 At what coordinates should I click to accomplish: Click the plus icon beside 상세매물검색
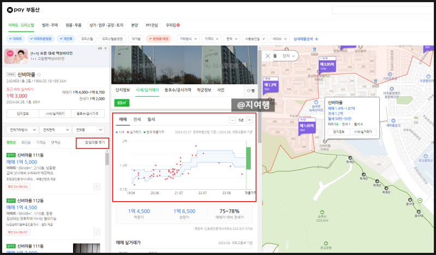[x=316, y=39]
